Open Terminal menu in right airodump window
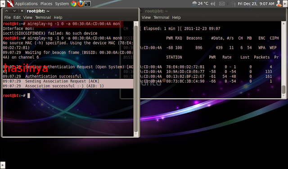Viewport: 288px width, 169px height. pos(161,18)
